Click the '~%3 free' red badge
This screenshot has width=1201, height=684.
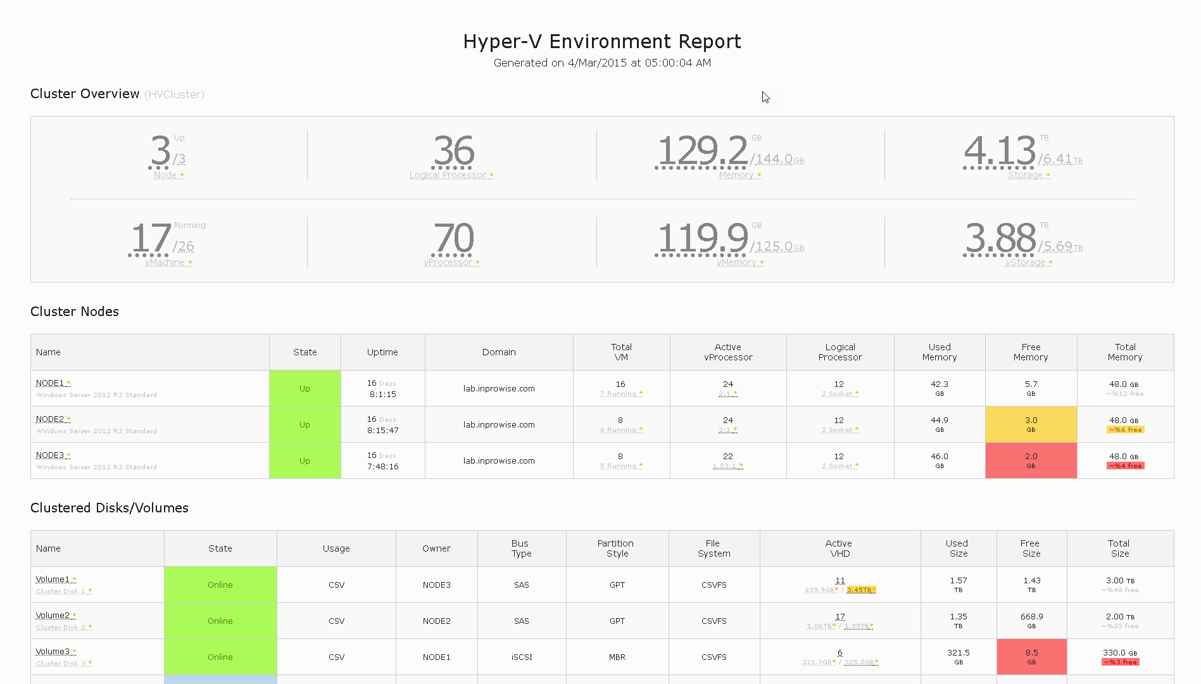point(1120,662)
